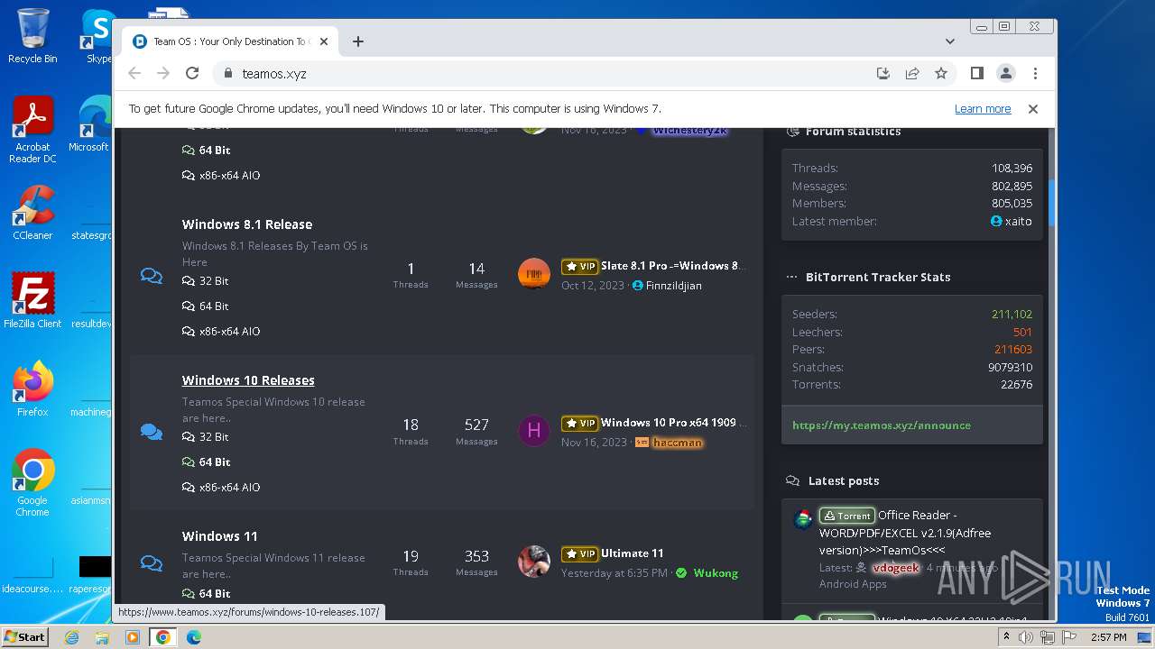Click the volume speaker tray icon
Viewport: 1155px width, 649px height.
coord(1026,637)
